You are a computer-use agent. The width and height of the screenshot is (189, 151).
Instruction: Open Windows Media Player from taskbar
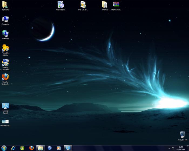(59, 148)
